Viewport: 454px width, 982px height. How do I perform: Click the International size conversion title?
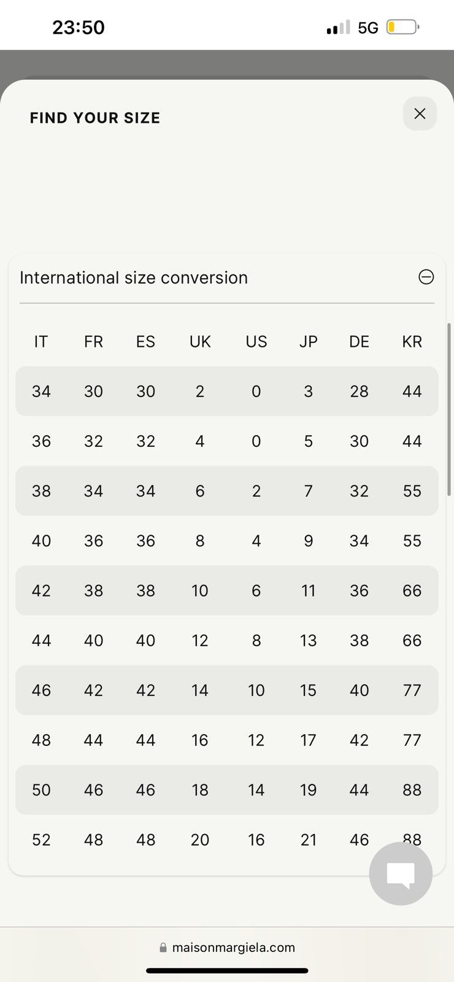click(x=134, y=277)
